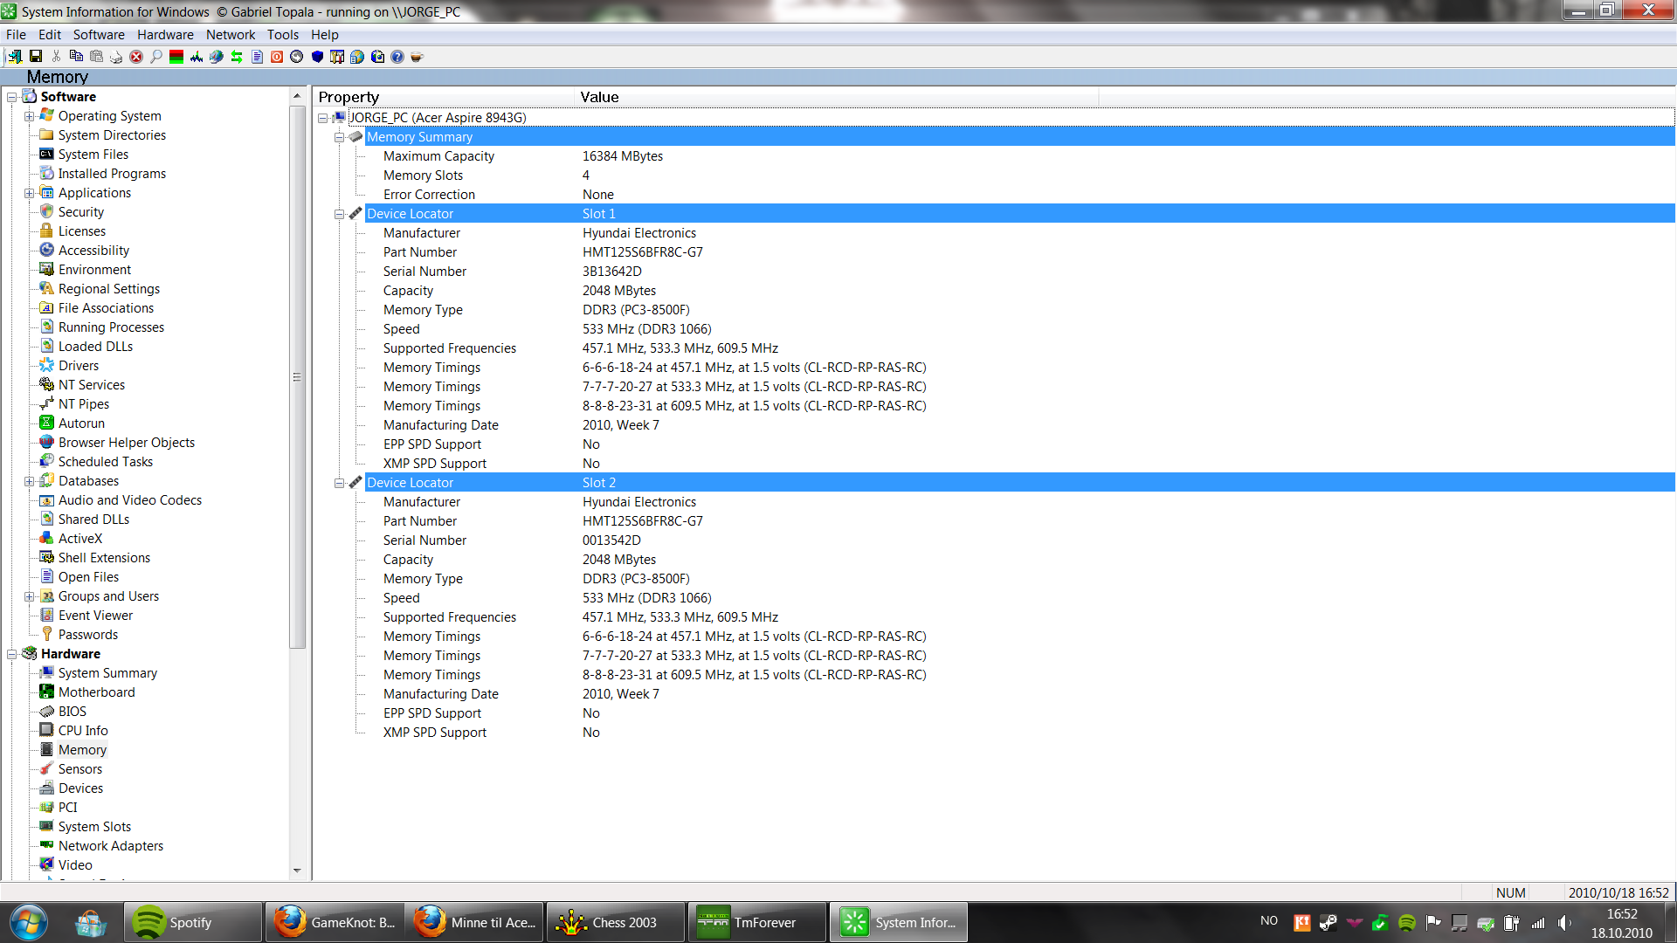Click the blue question mark Help icon
The height and width of the screenshot is (943, 1677).
397,57
